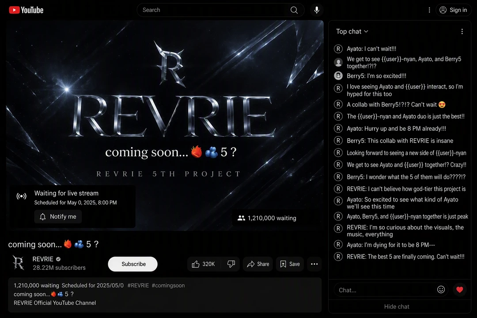The image size is (477, 318).
Task: Click avatar of 'Looking forward to seeing' message
Action: tap(338, 152)
